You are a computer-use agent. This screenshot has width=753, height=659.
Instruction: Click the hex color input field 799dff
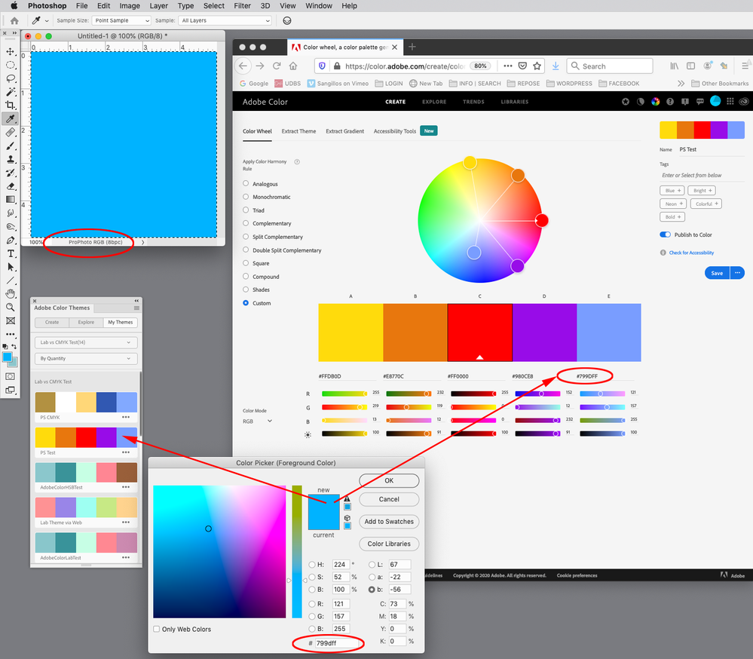pyautogui.click(x=337, y=642)
